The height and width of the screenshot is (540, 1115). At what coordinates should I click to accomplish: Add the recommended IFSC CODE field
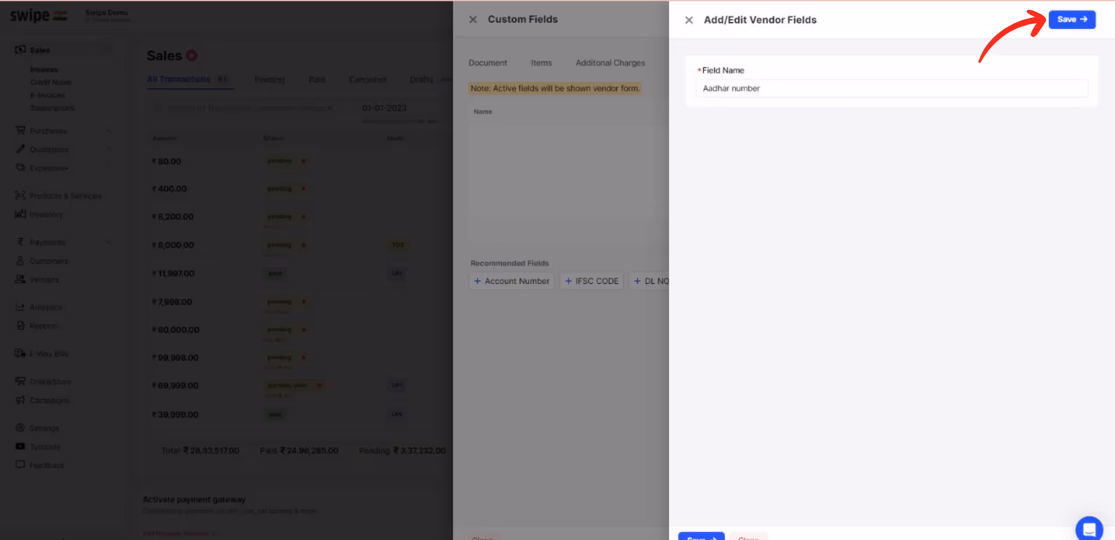(592, 281)
